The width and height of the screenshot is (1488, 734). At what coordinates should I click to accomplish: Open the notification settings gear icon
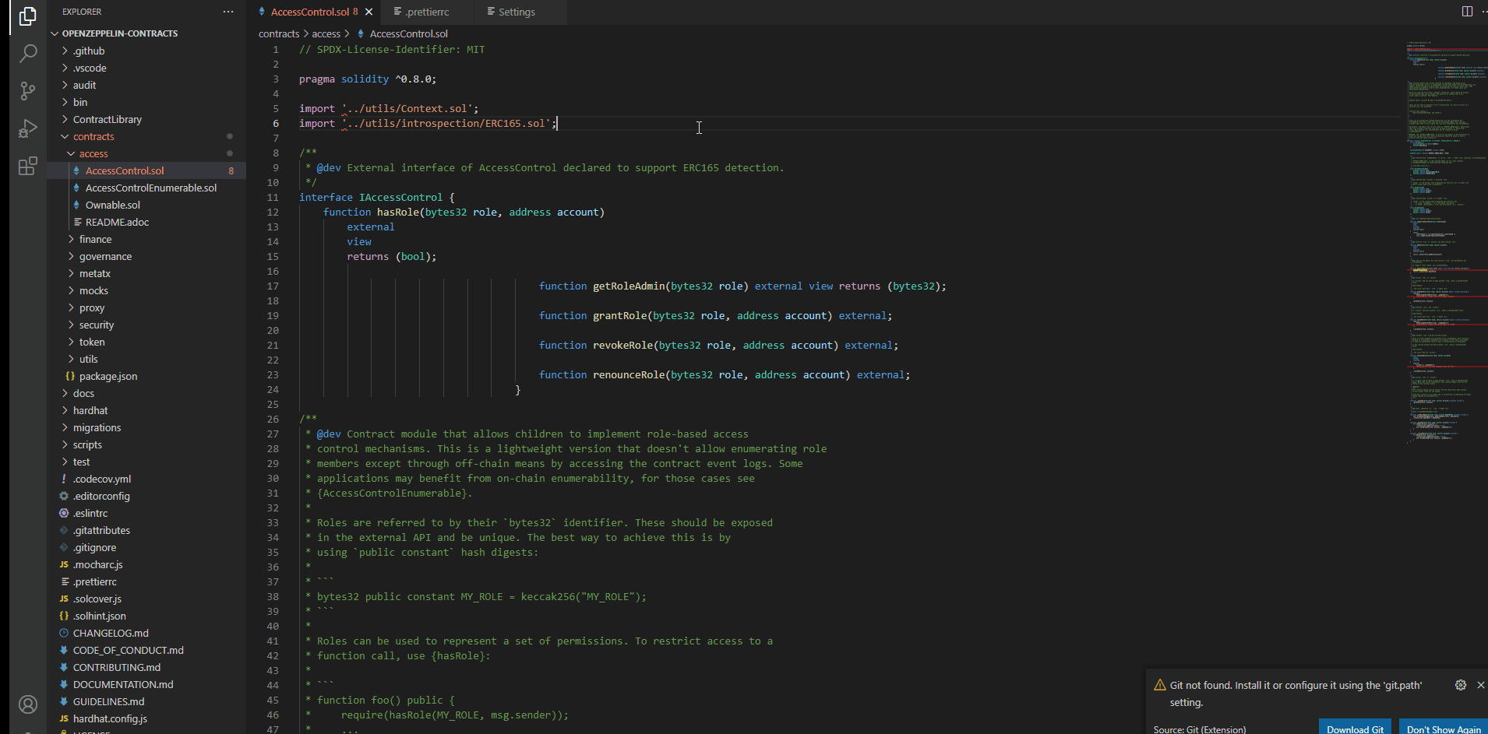pos(1461,685)
